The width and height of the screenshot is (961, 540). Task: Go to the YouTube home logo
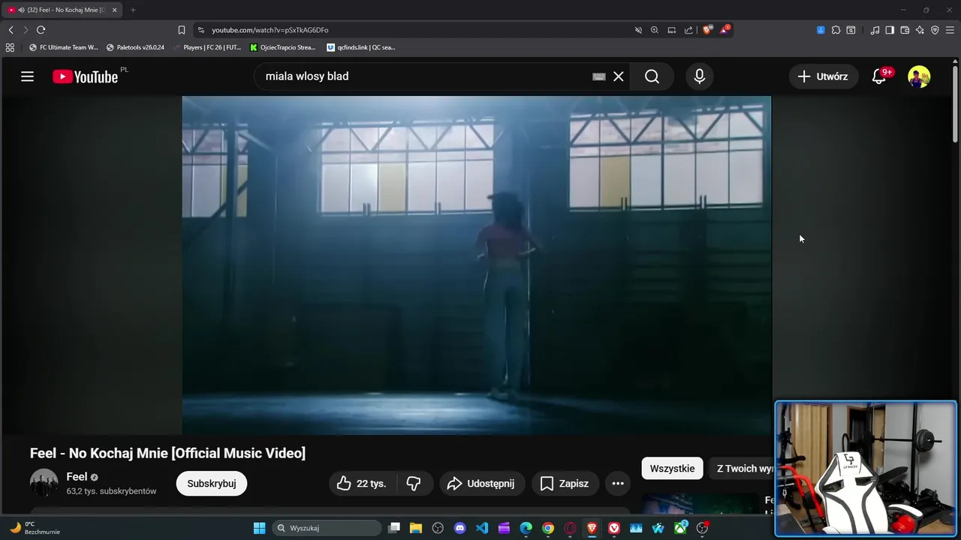click(85, 76)
